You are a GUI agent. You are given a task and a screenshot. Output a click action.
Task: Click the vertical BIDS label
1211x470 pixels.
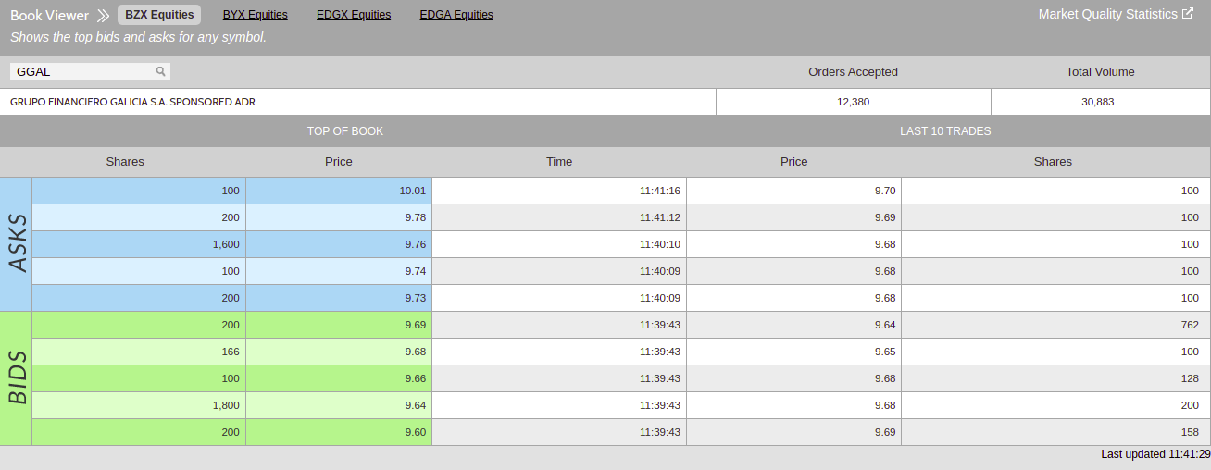click(17, 378)
